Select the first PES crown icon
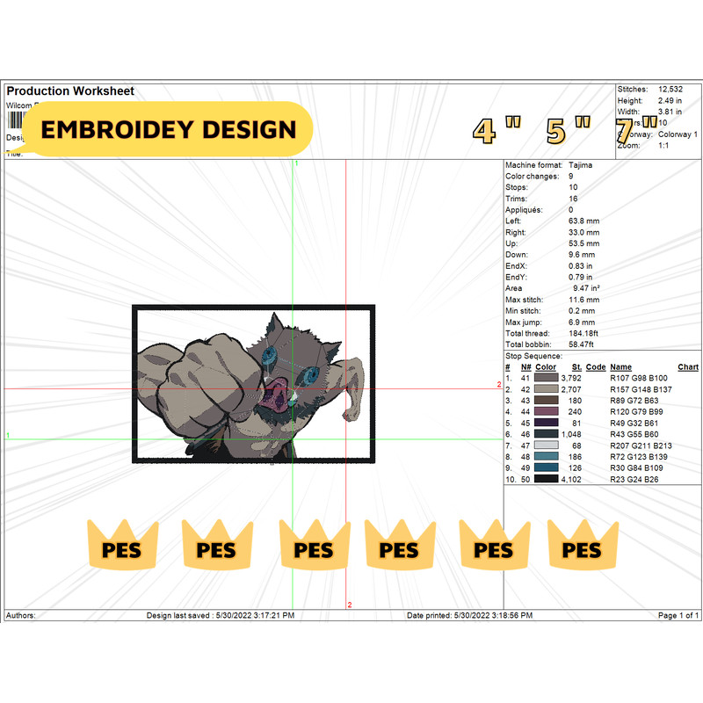Screen dimensions: 703x703 tap(122, 547)
